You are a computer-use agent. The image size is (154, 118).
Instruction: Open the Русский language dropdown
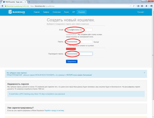[141, 12]
